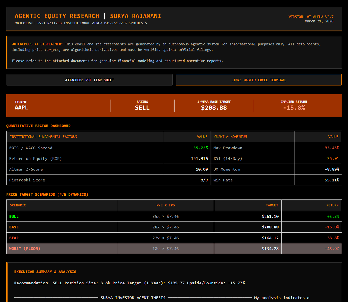Click the +5.3% bull return

[x=333, y=217]
